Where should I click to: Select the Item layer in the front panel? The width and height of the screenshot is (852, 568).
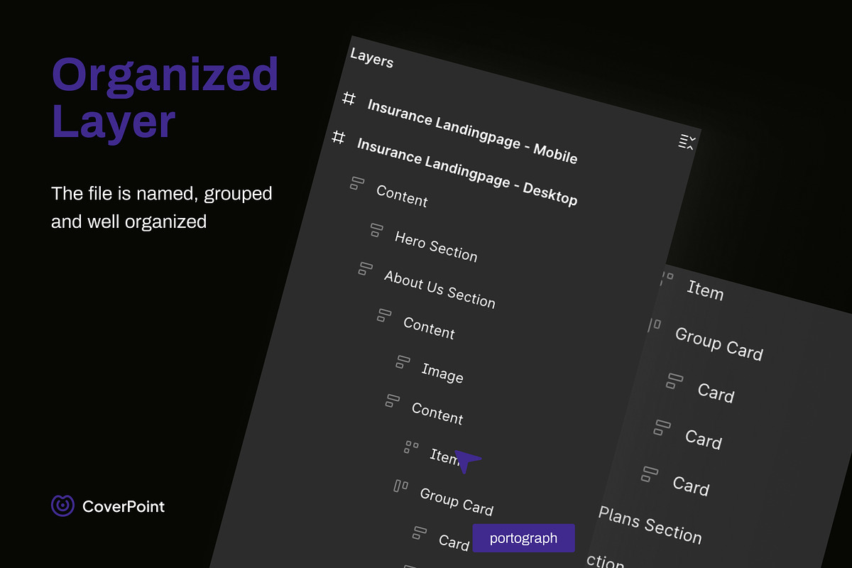pos(445,456)
